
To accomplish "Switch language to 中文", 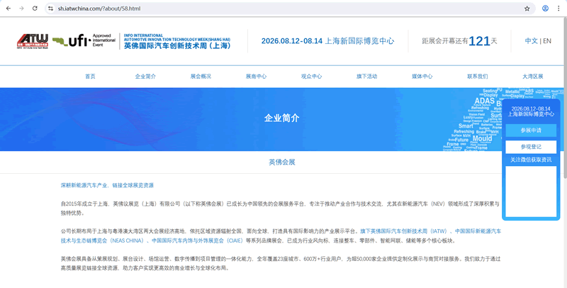I will click(x=531, y=41).
